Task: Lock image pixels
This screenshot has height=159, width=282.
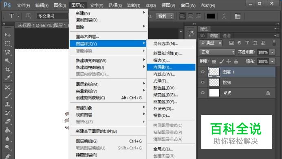Action: 221,62
